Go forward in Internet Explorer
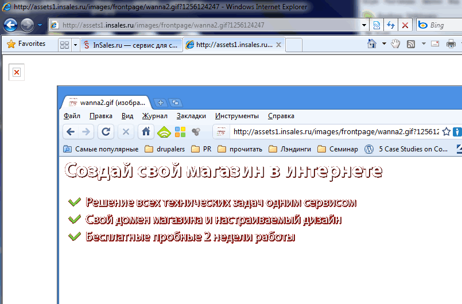 click(27, 25)
